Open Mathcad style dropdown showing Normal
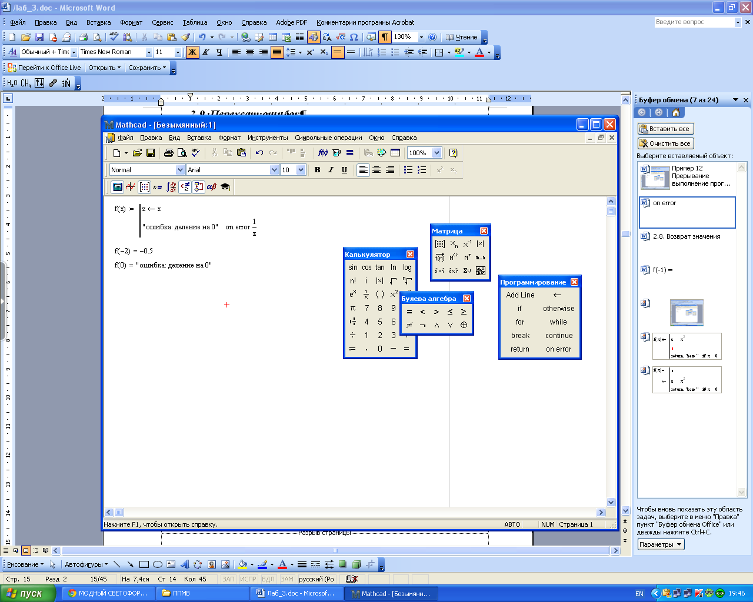The width and height of the screenshot is (753, 602). (x=181, y=170)
